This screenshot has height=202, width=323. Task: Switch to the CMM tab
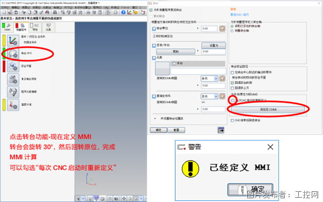7,27
